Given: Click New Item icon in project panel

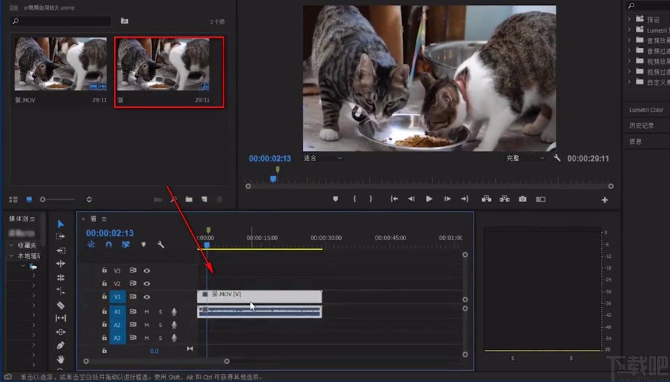Looking at the screenshot, I should [x=204, y=199].
